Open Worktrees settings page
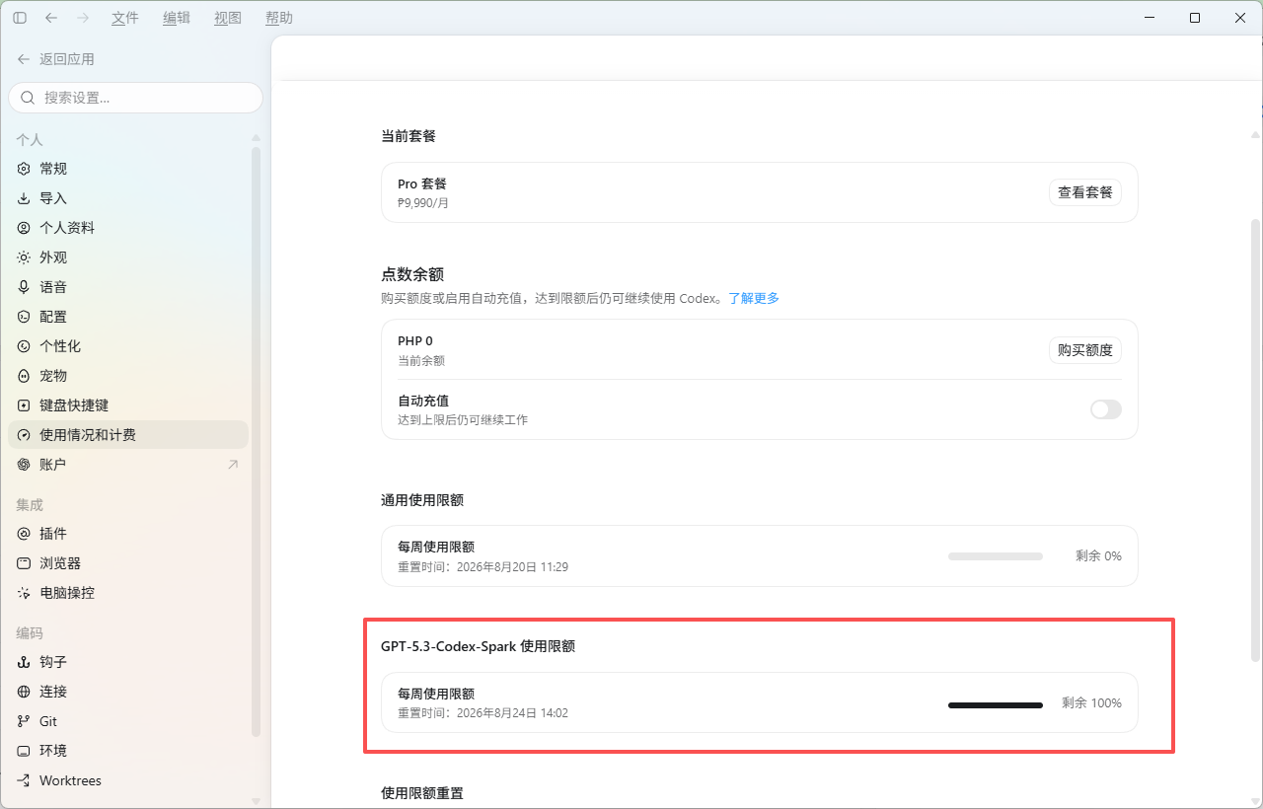 coord(128,780)
